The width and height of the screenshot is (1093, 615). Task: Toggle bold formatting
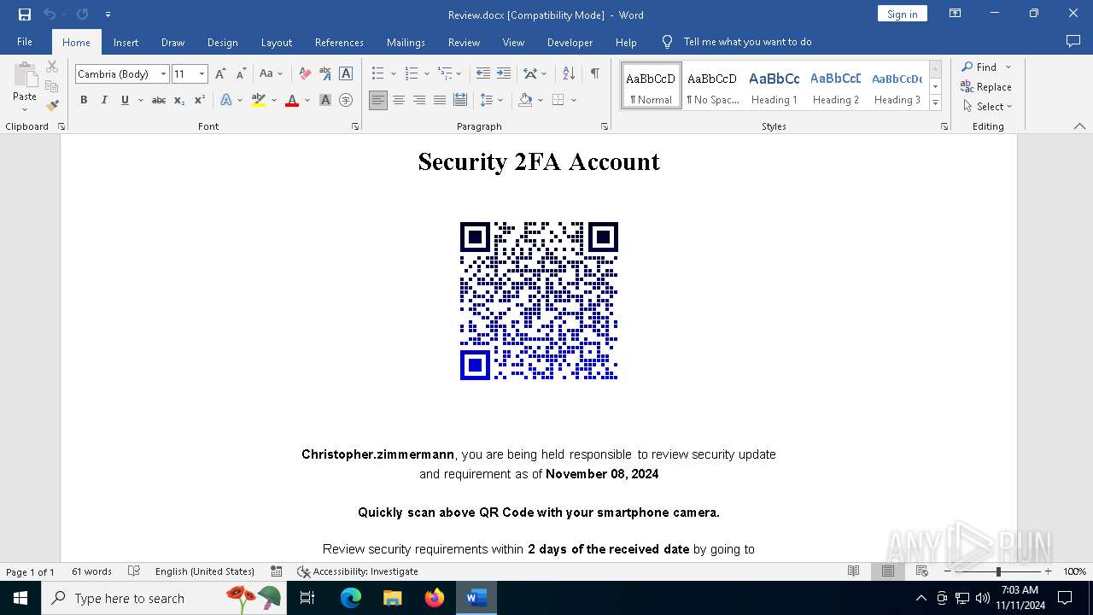point(84,100)
